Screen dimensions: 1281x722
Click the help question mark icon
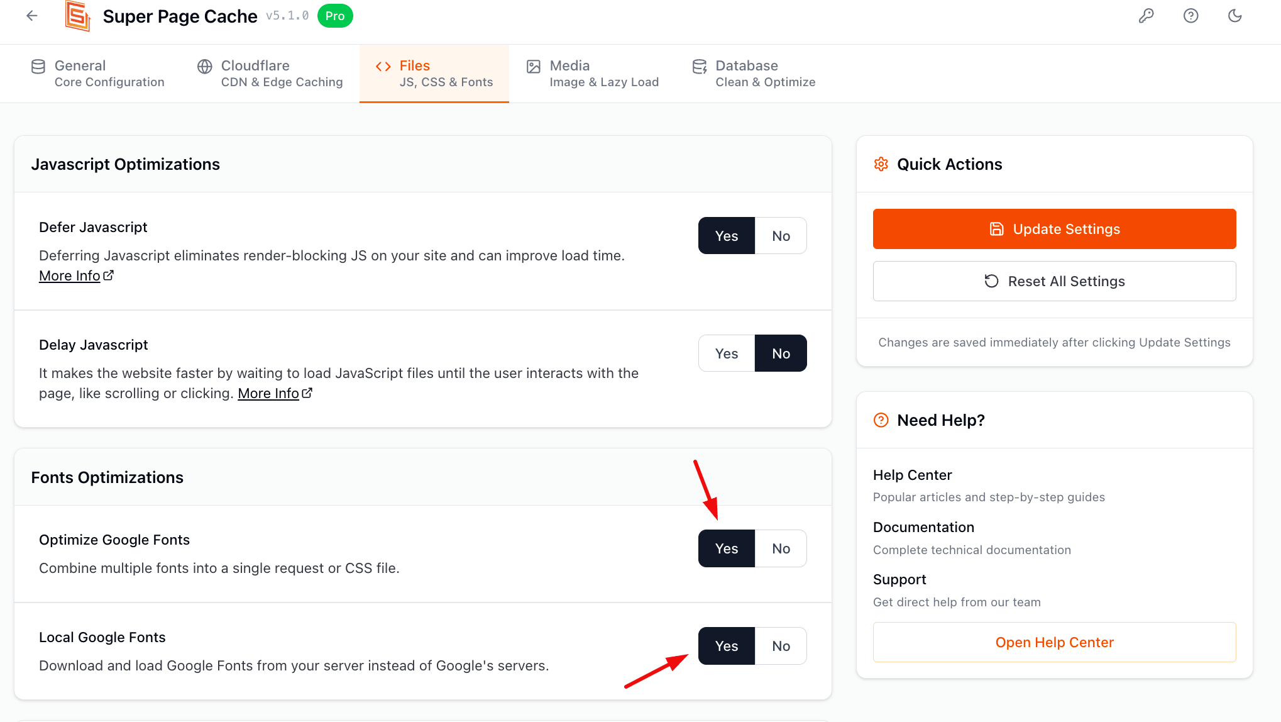pos(1190,16)
